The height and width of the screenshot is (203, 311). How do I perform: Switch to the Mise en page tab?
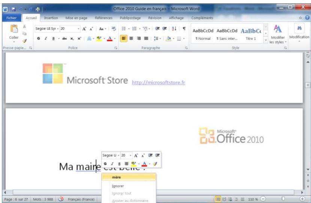point(77,18)
